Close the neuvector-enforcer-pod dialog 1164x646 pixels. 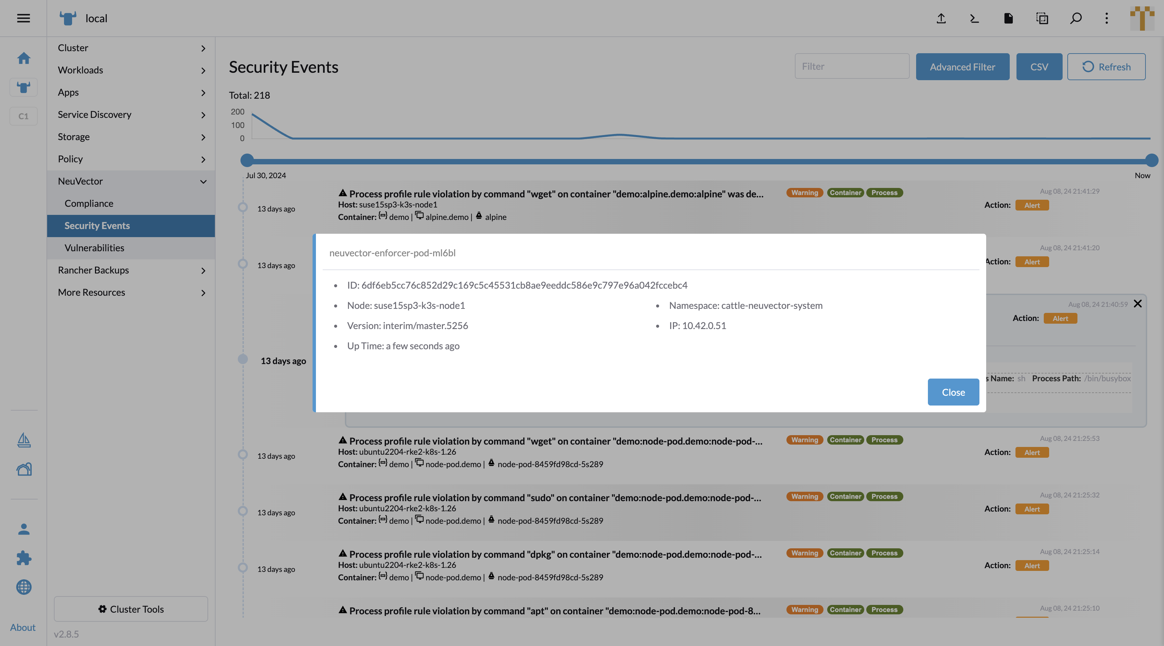[953, 392]
